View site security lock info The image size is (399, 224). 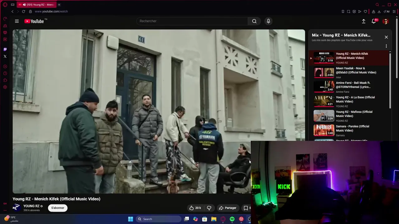(x=30, y=12)
